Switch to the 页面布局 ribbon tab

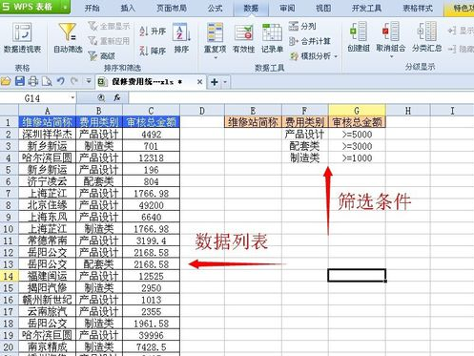[172, 9]
